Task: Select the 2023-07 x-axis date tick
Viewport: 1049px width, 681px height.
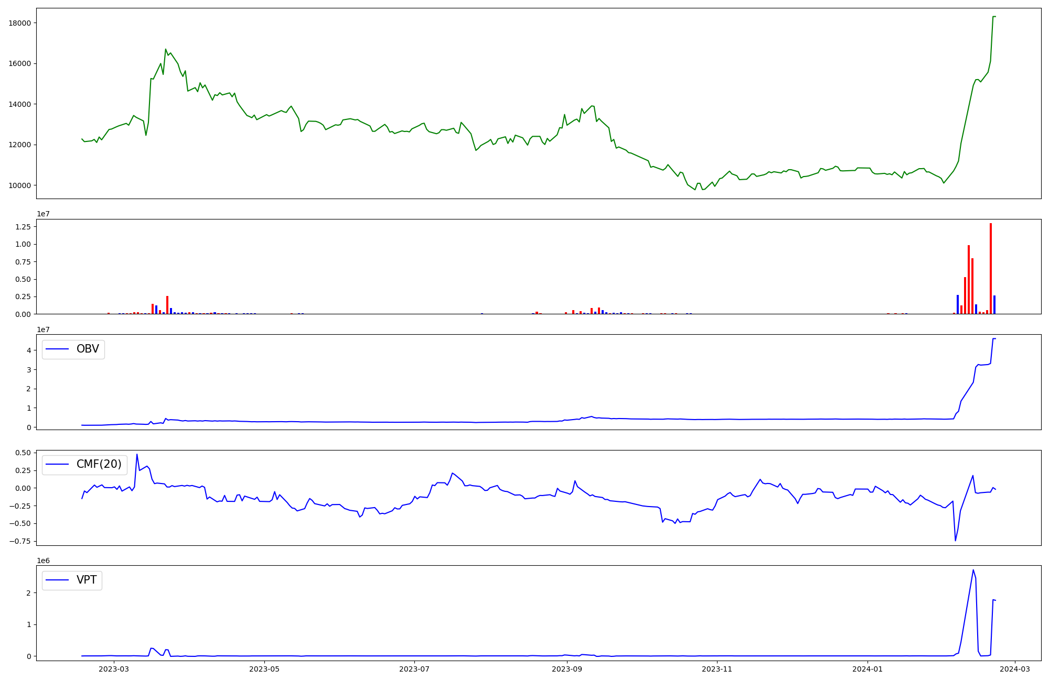Action: point(415,669)
